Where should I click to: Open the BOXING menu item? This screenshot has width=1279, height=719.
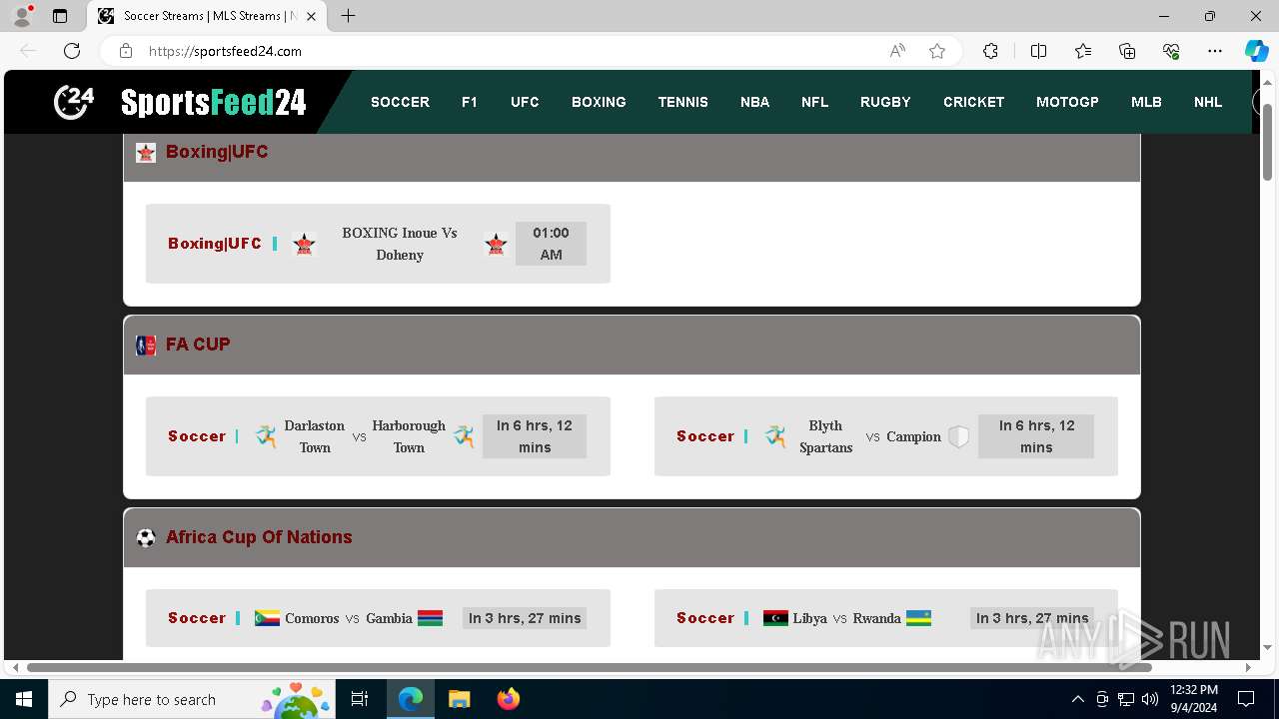coord(599,102)
